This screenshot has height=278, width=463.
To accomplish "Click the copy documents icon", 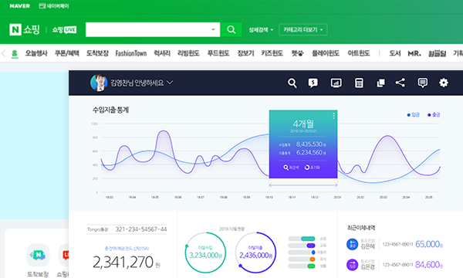I will 380,83.
